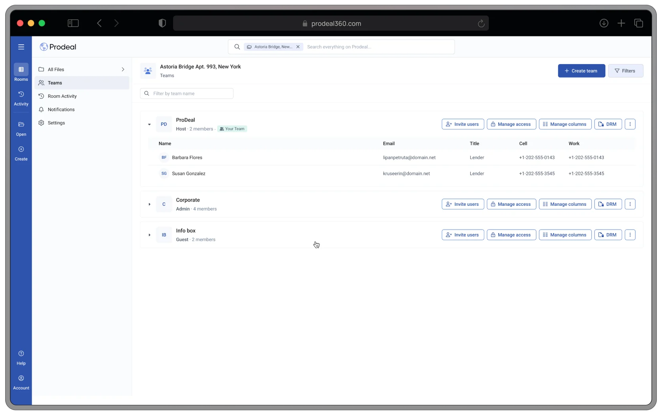This screenshot has width=662, height=414.
Task: Remove the Astoria Bridge search filter chip
Action: (298, 47)
